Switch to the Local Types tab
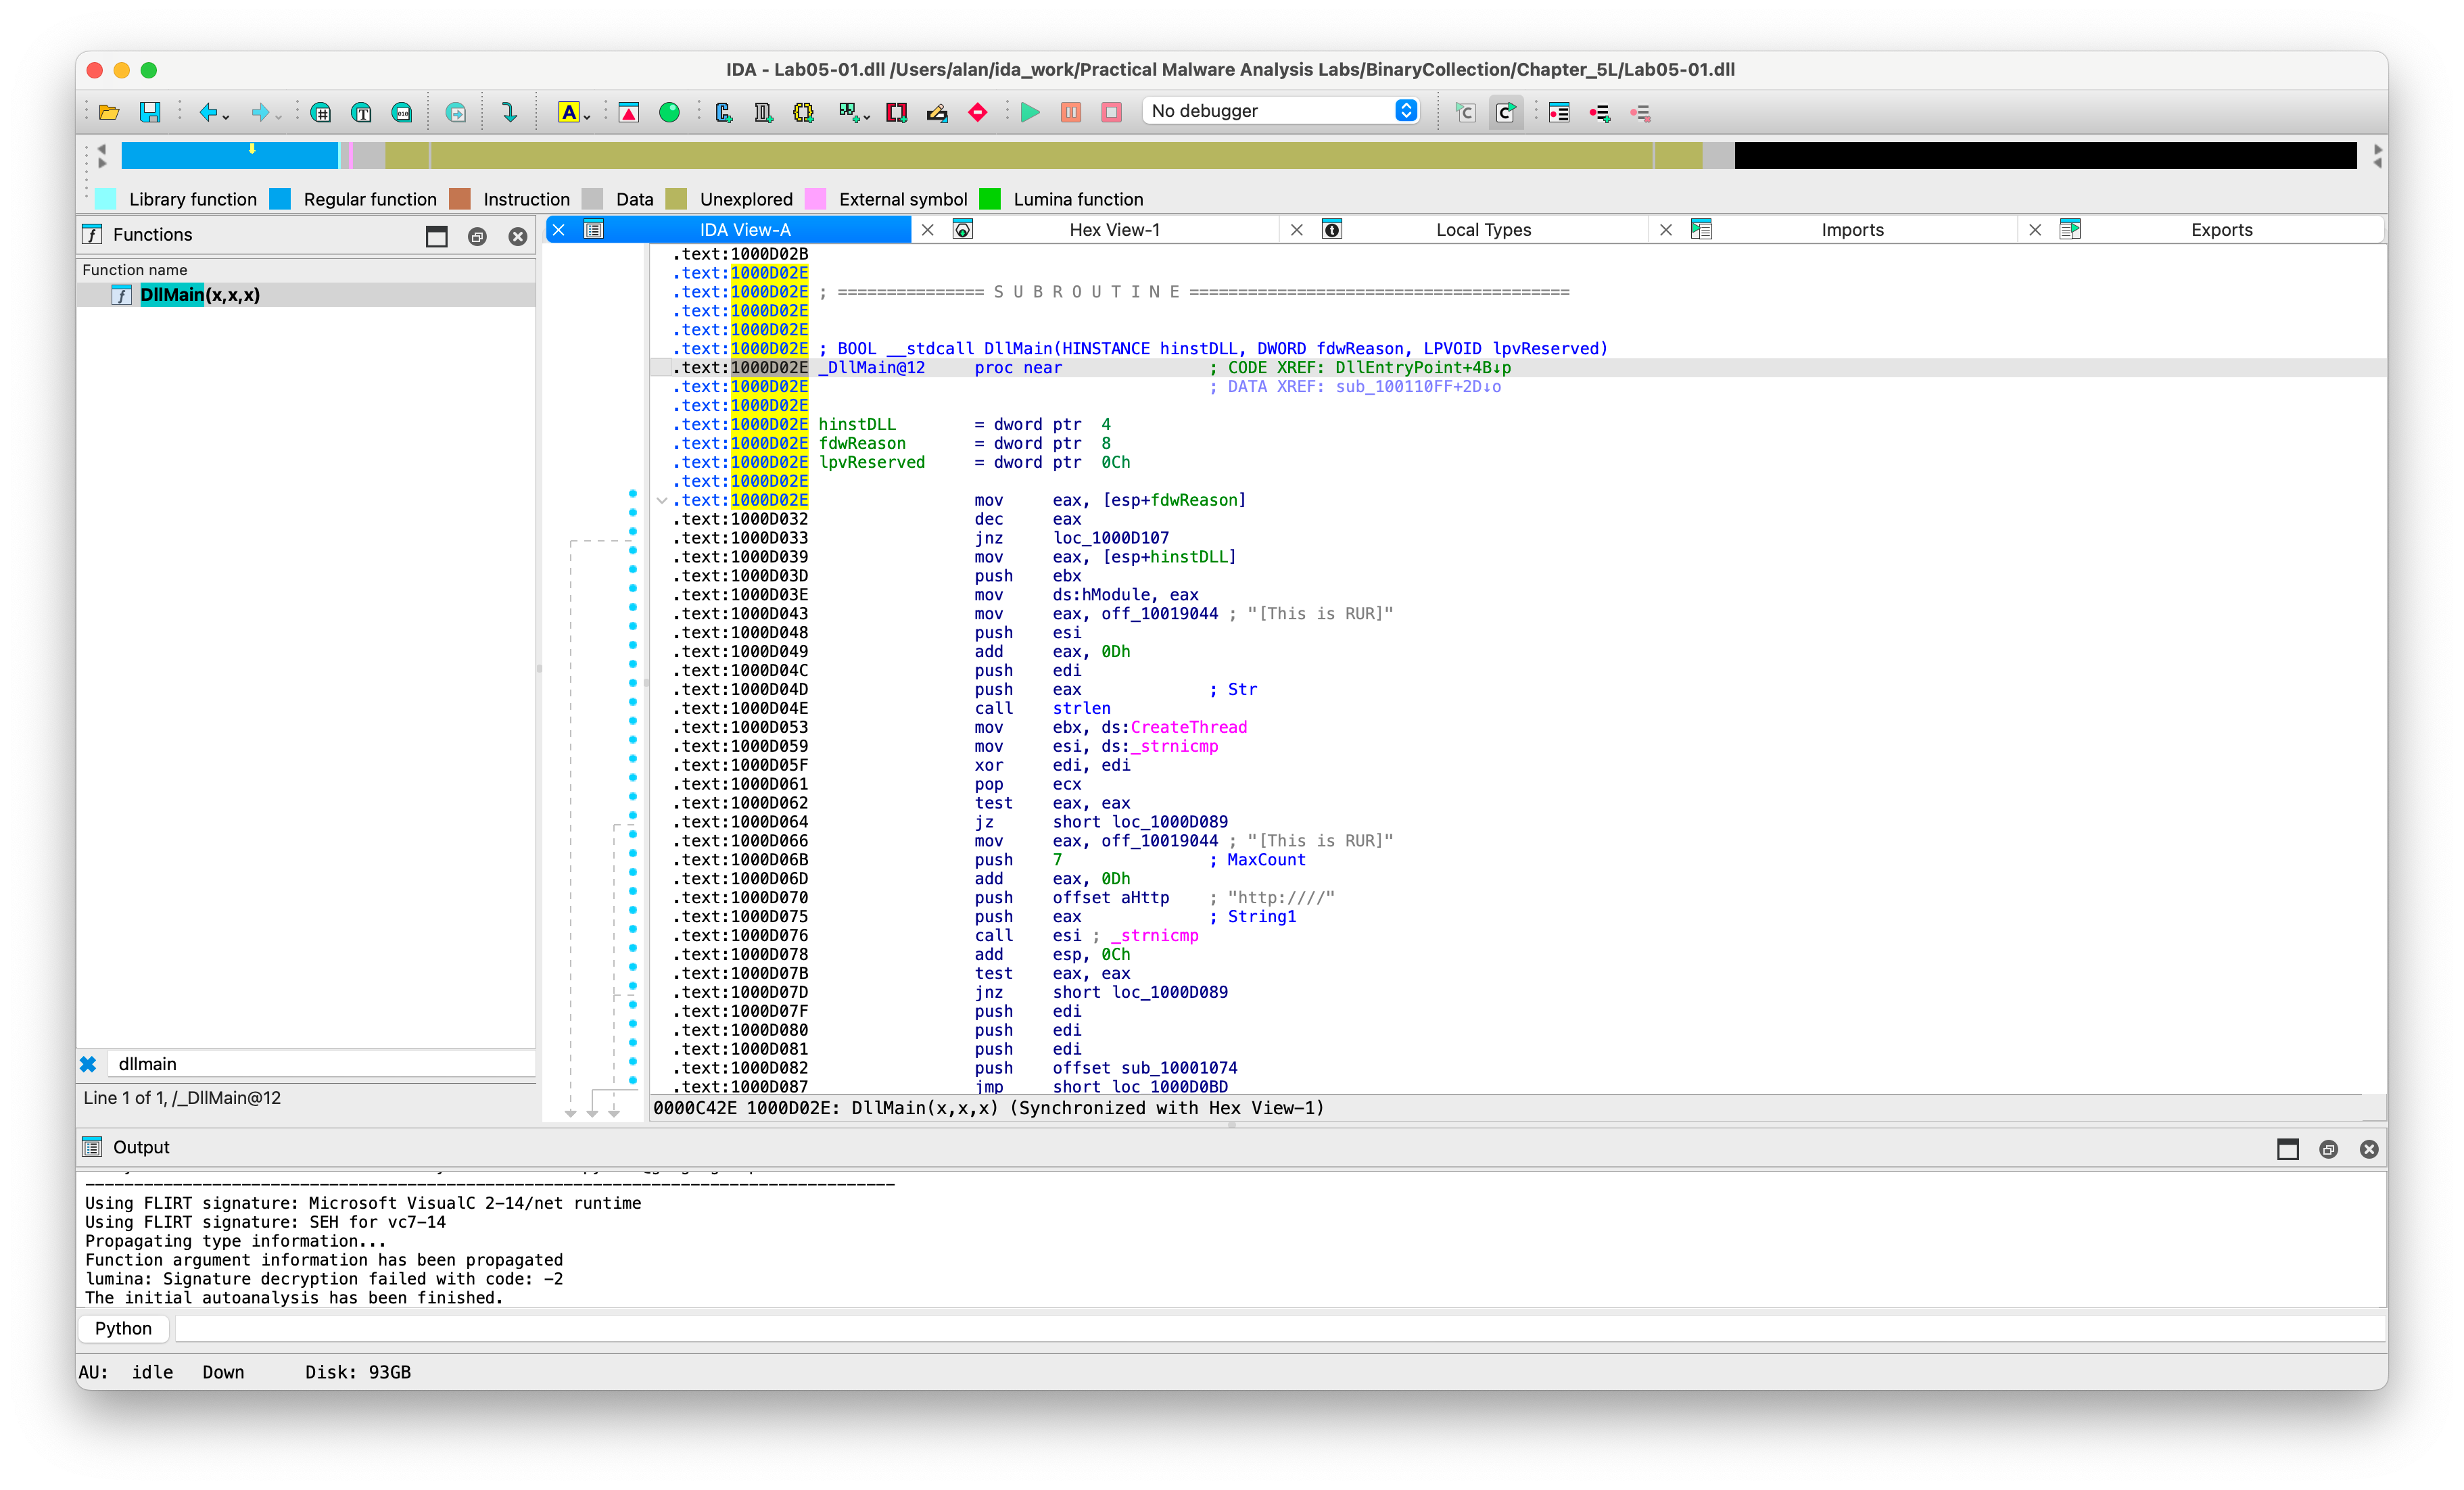The width and height of the screenshot is (2464, 1490). point(1483,230)
